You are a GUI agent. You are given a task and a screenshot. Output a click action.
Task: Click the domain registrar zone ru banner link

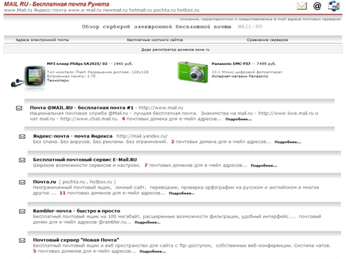pyautogui.click(x=175, y=50)
